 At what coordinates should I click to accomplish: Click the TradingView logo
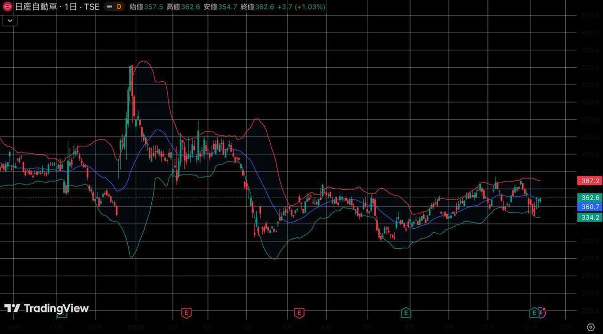click(46, 308)
